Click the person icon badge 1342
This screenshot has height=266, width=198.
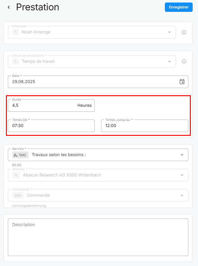pos(20,155)
